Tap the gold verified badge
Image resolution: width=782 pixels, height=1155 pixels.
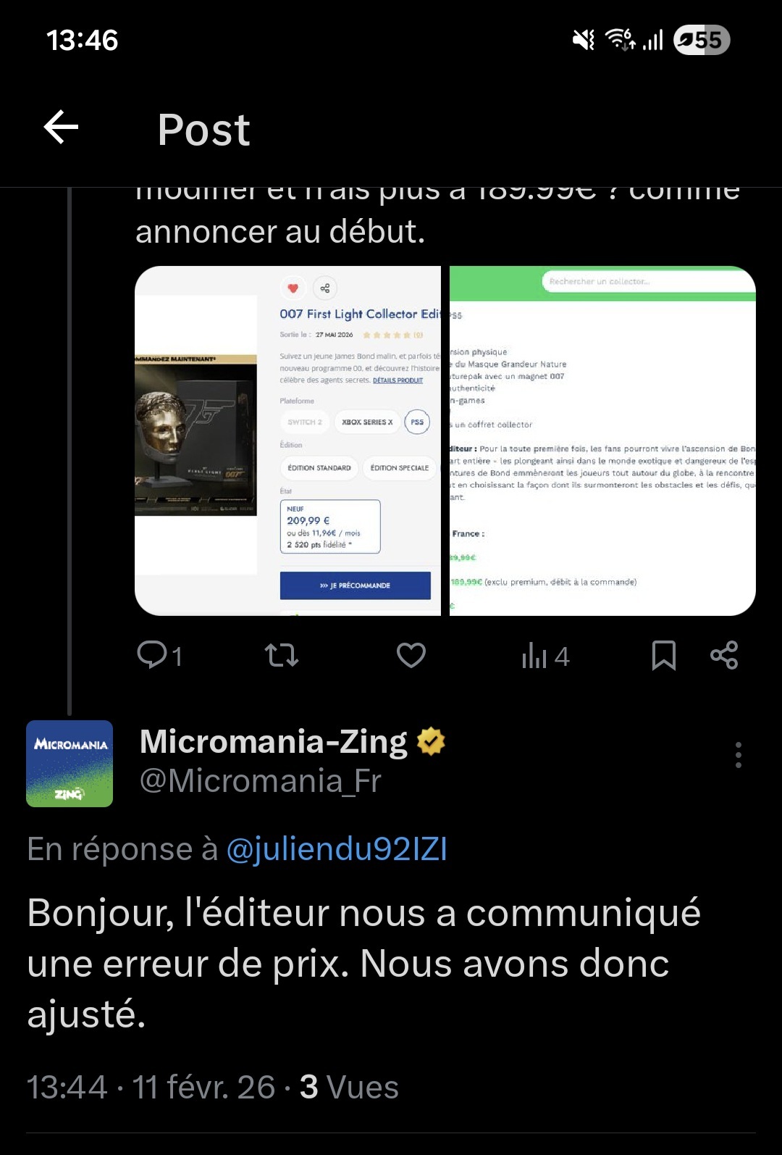click(431, 741)
